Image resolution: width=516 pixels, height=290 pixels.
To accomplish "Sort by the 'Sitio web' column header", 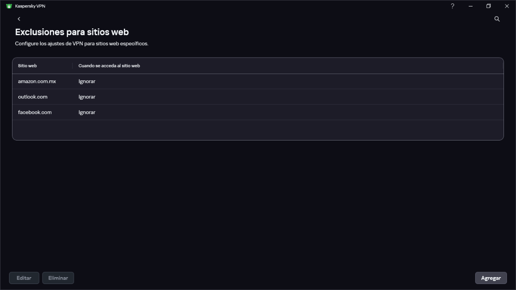I will (28, 66).
